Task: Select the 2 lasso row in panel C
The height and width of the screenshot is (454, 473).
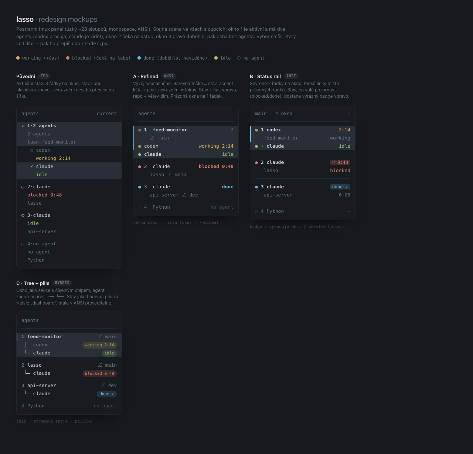Action: click(x=69, y=365)
